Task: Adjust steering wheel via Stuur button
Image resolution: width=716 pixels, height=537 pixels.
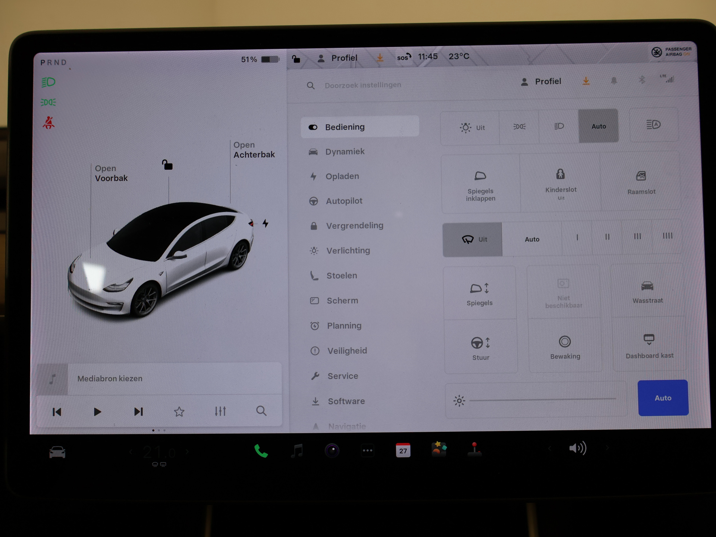Action: [481, 348]
